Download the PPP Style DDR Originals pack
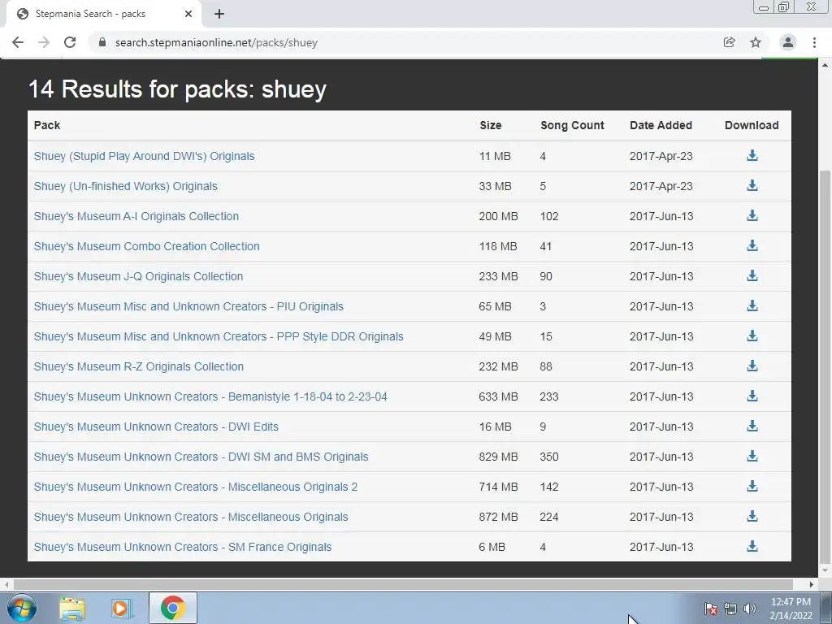Screen dimensions: 832x624 tap(752, 336)
